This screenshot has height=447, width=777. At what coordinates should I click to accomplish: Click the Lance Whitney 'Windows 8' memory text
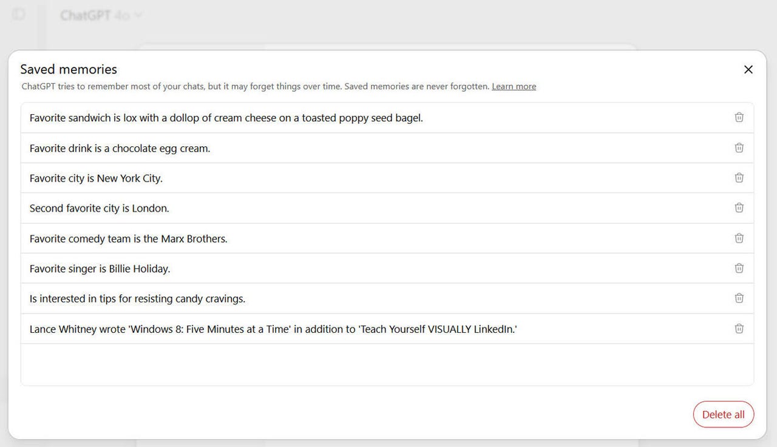click(273, 329)
